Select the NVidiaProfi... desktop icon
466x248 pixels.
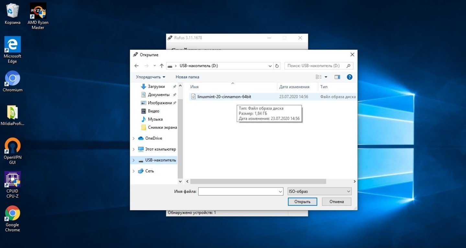tap(12, 116)
